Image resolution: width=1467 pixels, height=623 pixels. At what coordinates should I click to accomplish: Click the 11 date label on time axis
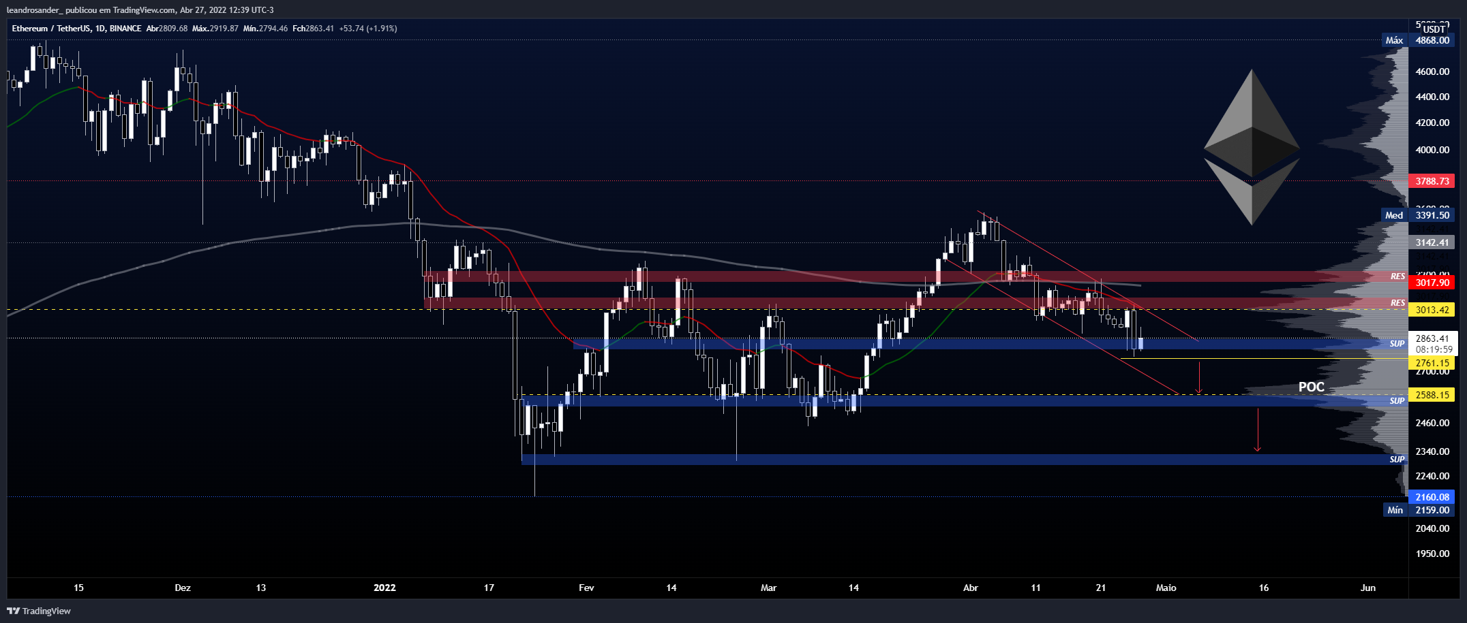[1035, 588]
